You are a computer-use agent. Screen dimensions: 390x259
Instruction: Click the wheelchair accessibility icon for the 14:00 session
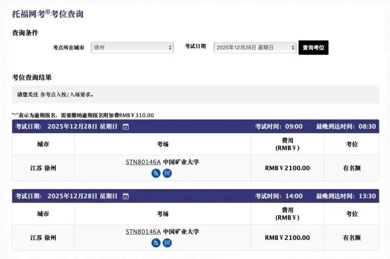156,243
